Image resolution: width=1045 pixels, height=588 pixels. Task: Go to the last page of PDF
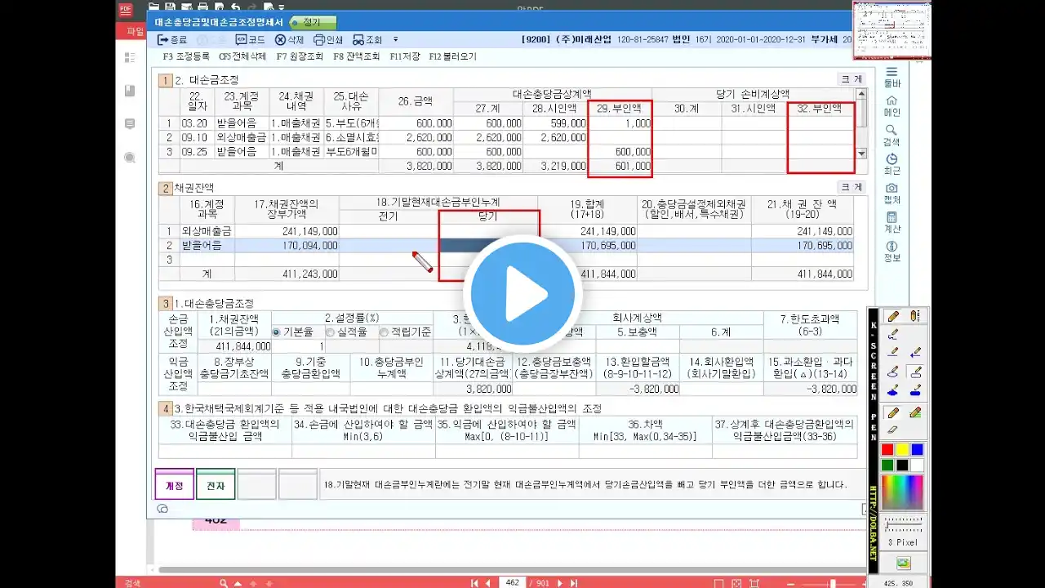(573, 582)
